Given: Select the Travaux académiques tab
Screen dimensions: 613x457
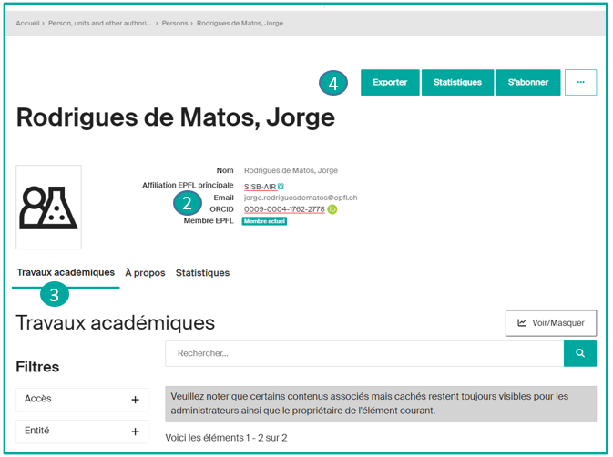Looking at the screenshot, I should click(x=66, y=272).
